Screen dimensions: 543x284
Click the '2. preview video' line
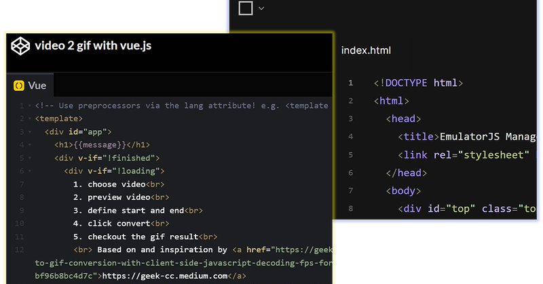click(121, 197)
